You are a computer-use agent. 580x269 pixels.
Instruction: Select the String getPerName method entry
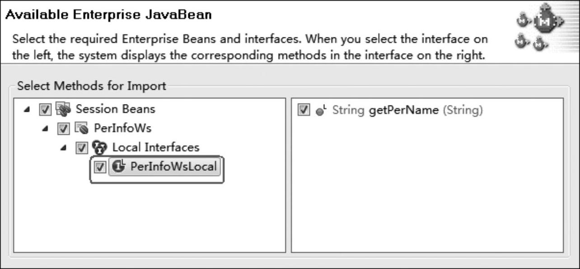408,110
